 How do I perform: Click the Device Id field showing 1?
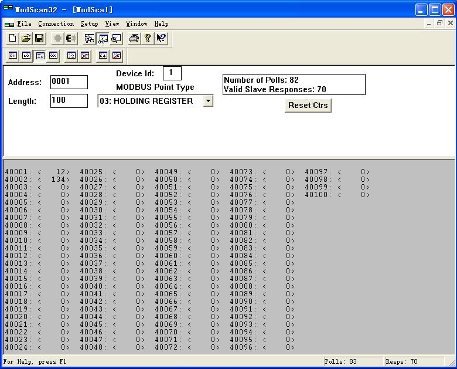pos(172,73)
